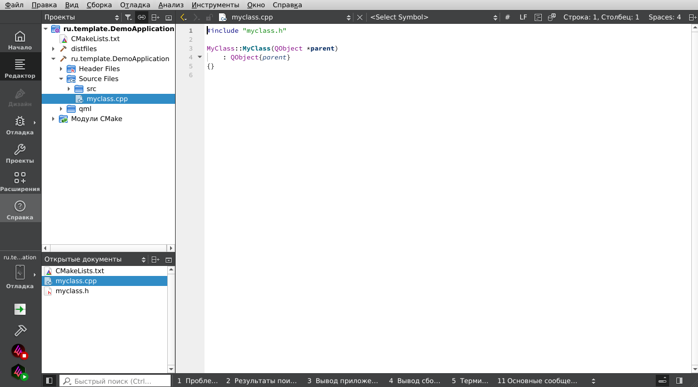The width and height of the screenshot is (698, 387).
Task: Collapse the Source Files node
Action: [61, 79]
